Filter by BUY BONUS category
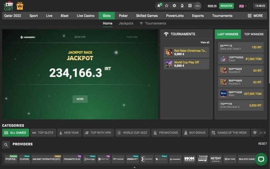270x169 pixels. pyautogui.click(x=195, y=133)
